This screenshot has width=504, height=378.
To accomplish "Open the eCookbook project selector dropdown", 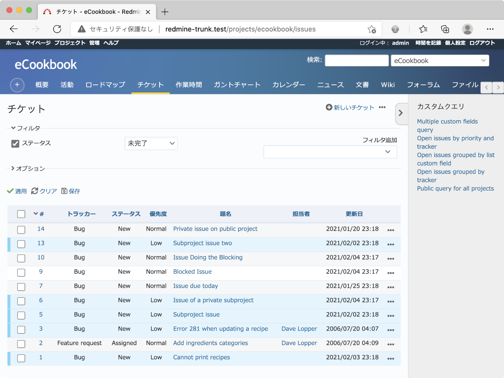I will click(440, 60).
